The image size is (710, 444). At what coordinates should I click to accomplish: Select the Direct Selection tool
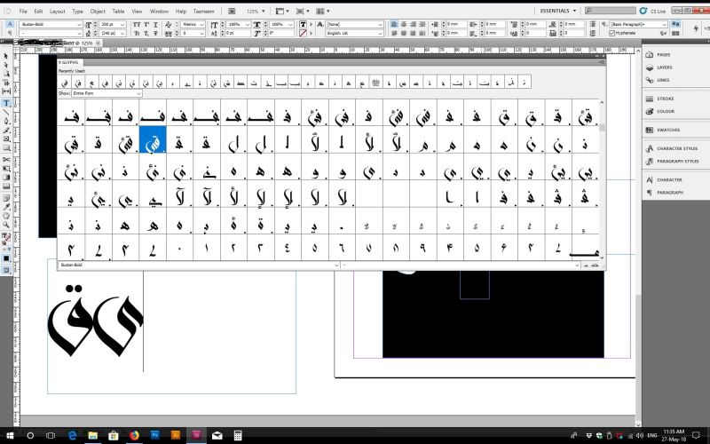click(x=6, y=65)
